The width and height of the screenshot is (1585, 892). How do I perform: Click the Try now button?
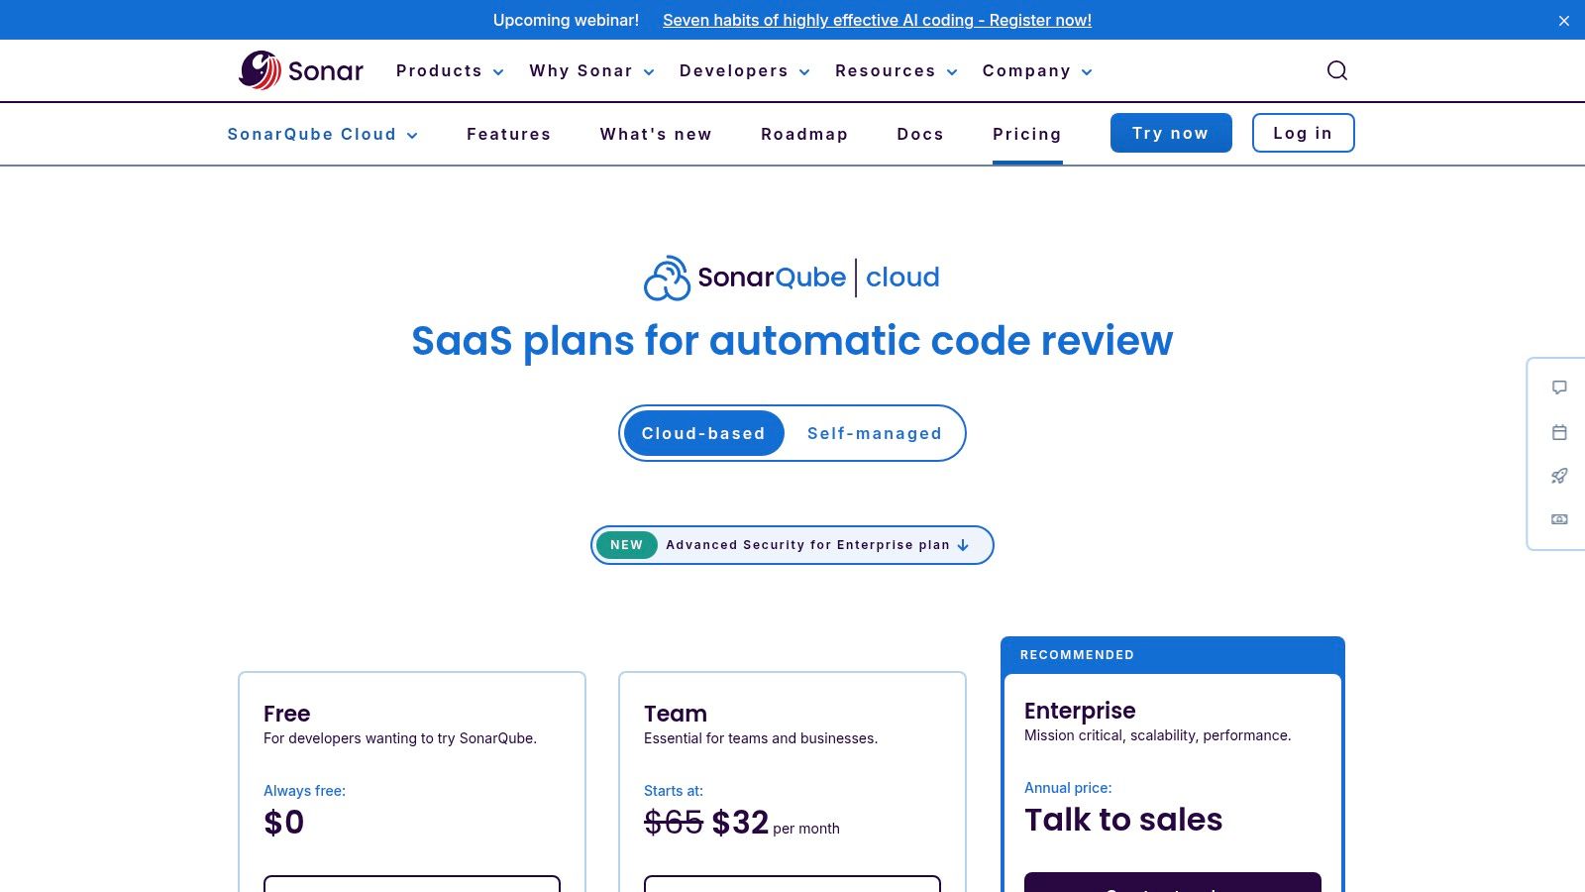(x=1171, y=133)
